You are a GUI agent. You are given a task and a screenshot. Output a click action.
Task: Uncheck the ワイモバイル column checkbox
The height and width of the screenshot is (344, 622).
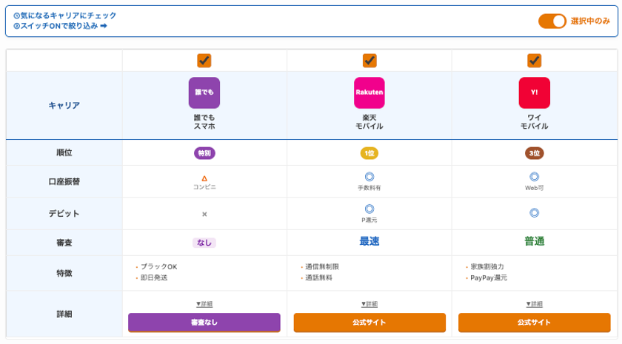[534, 61]
